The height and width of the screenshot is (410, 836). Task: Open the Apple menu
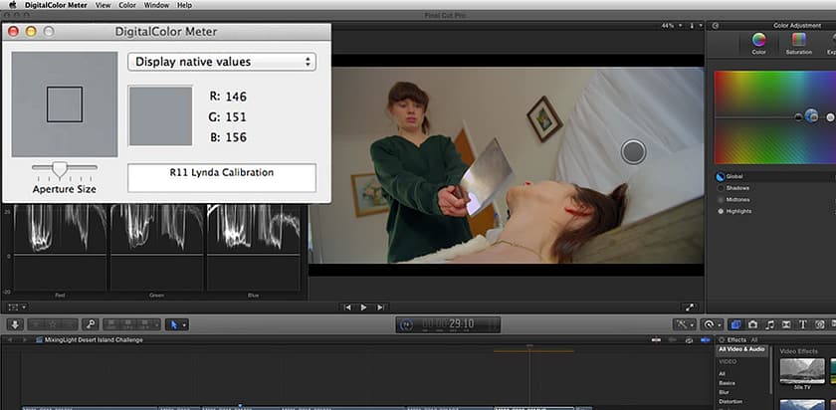coord(13,5)
